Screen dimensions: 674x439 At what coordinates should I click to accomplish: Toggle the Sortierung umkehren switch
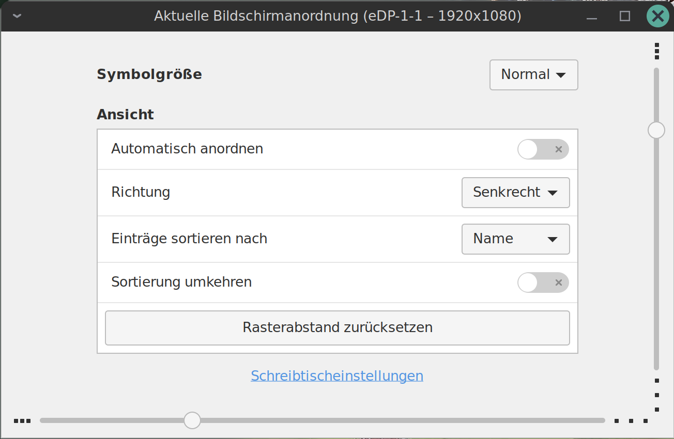[x=543, y=283]
